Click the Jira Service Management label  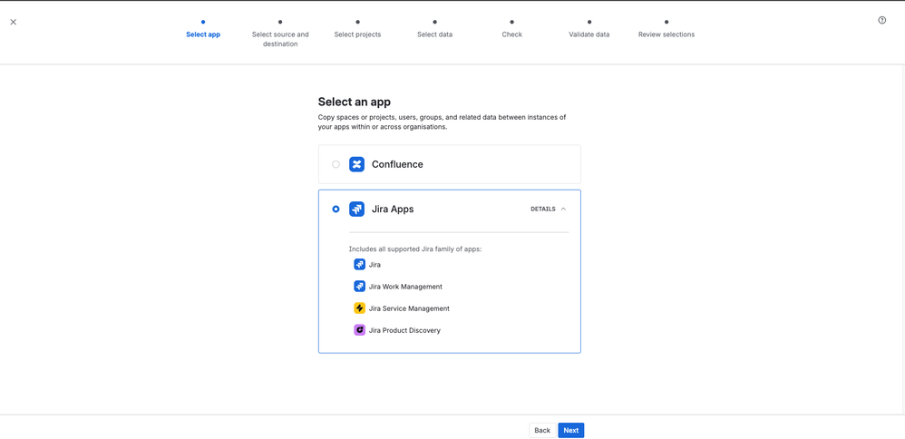click(x=409, y=308)
